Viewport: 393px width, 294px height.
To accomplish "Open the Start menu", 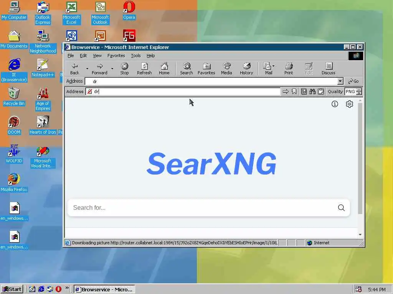I will (x=12, y=289).
